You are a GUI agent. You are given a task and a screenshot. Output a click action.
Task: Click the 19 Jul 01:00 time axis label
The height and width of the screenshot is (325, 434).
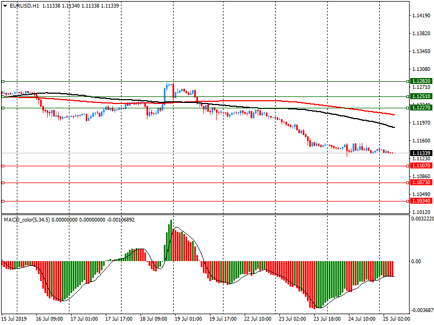(x=188, y=319)
